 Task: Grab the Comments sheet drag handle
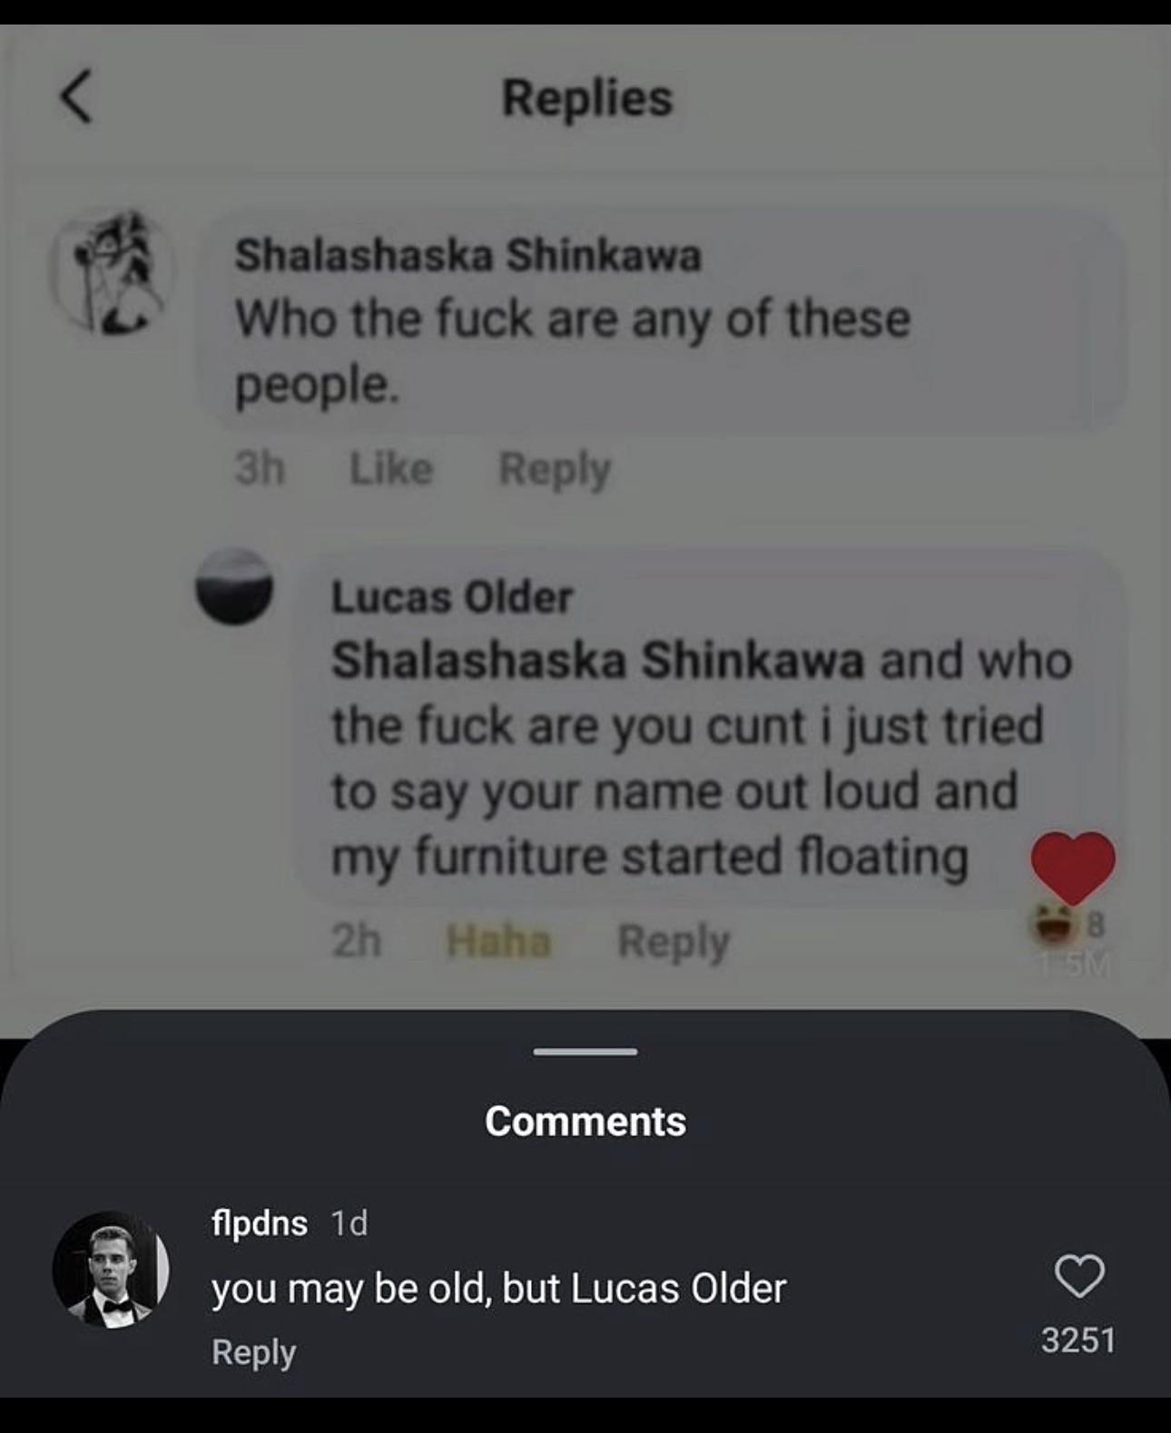coord(585,1052)
